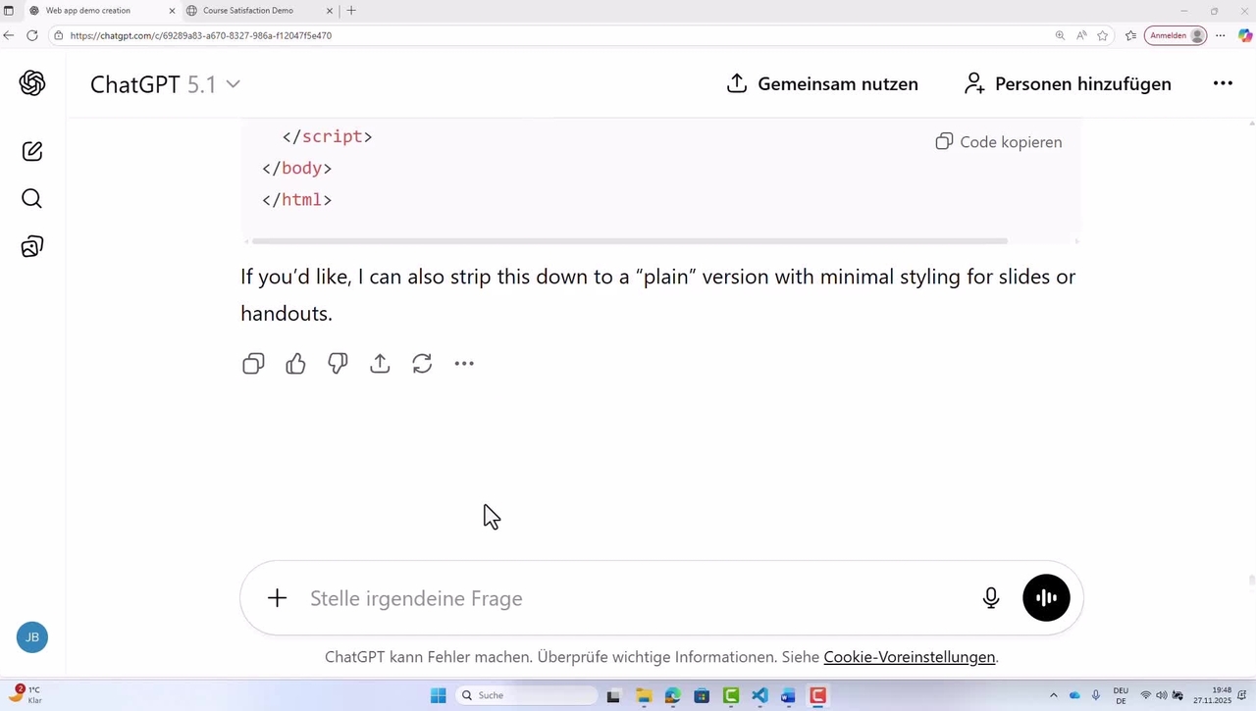Switch to the Course Satisfaction Demo tab
This screenshot has height=711, width=1256.
coord(247,11)
